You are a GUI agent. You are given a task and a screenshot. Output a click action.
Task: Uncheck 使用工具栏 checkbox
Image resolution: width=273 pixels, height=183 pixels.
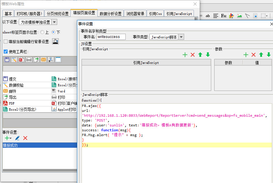tap(5, 51)
